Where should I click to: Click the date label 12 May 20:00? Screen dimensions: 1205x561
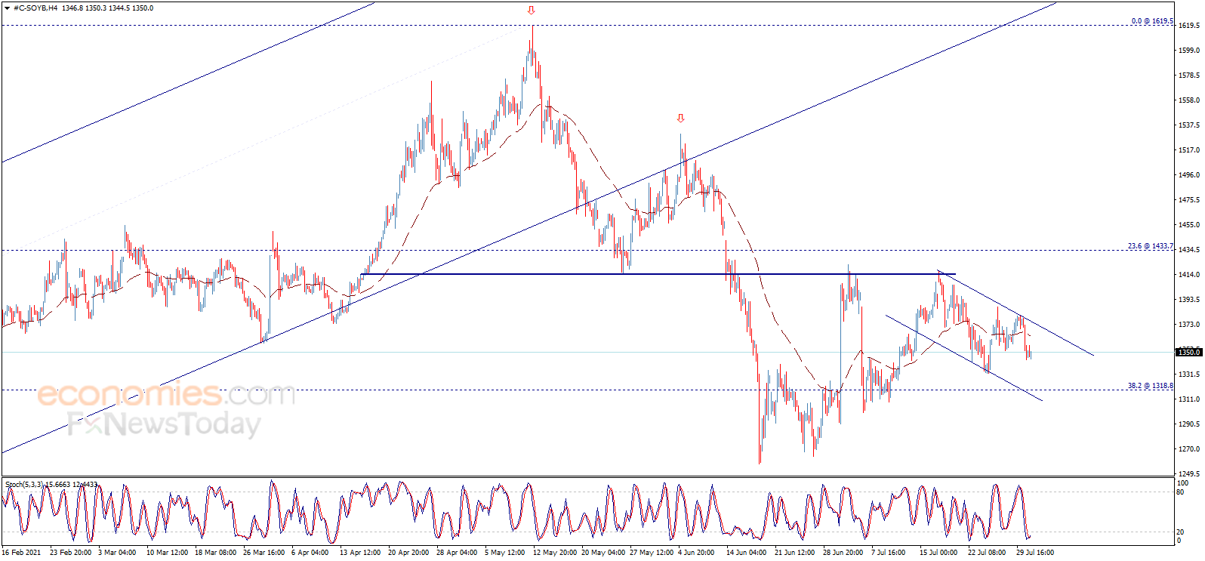pos(555,553)
